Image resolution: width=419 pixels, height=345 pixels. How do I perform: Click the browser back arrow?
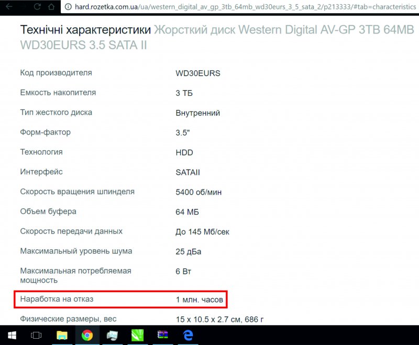pyautogui.click(x=9, y=7)
